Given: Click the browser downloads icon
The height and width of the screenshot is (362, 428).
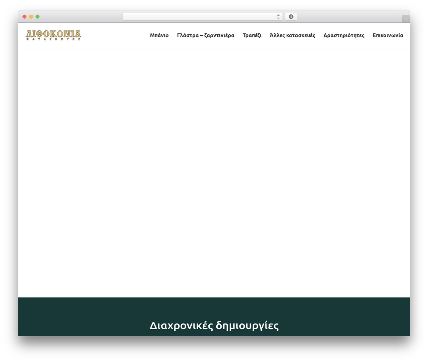Looking at the screenshot, I should pos(291,17).
